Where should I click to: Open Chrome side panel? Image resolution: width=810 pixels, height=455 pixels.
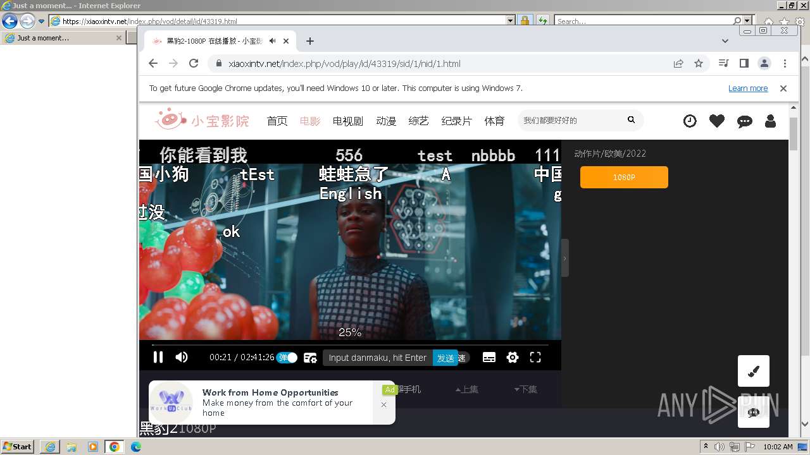click(744, 63)
